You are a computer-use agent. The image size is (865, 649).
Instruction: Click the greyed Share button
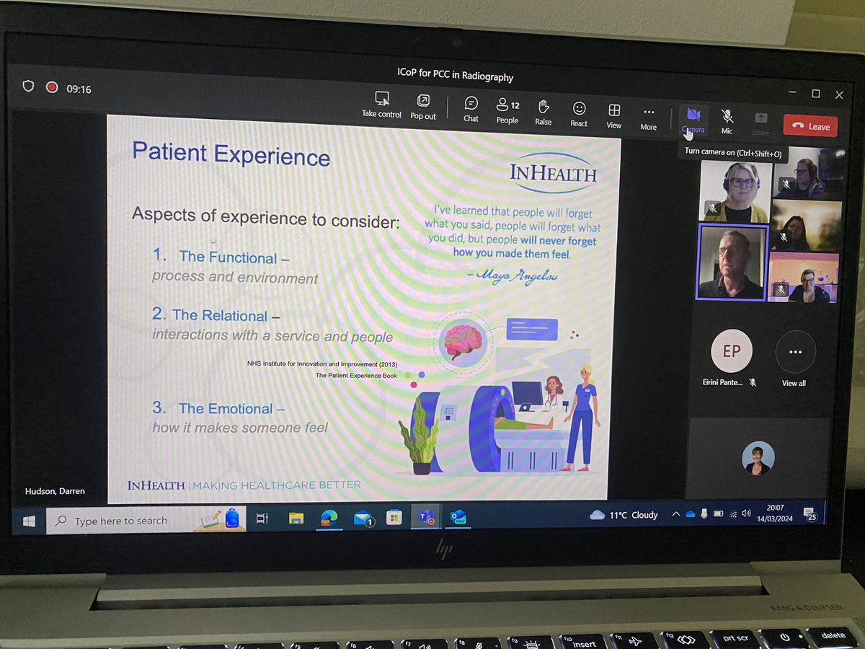pos(760,123)
